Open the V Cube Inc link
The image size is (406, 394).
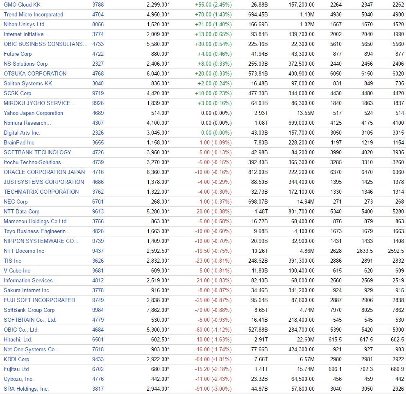17,271
